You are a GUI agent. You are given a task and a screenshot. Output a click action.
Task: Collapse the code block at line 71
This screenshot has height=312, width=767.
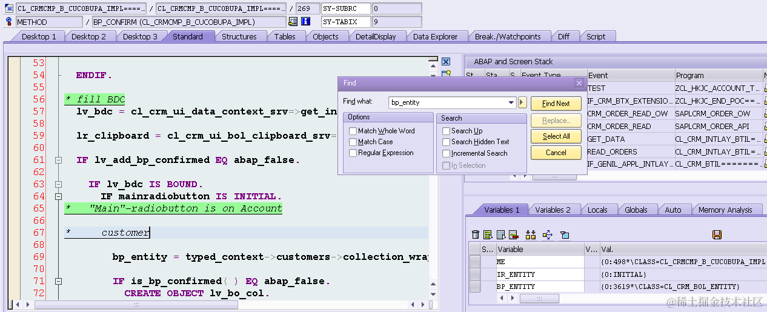pos(59,282)
